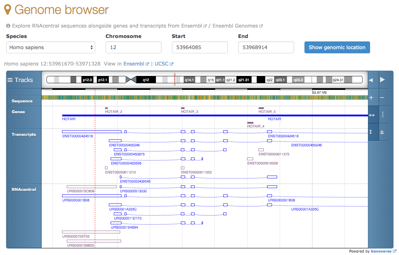
Task: Click the colored Sequence track bar
Action: pyautogui.click(x=205, y=98)
